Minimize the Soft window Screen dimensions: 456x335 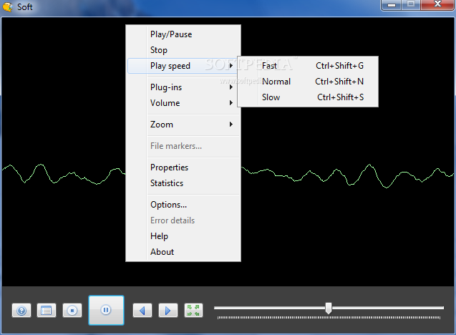[392, 5]
